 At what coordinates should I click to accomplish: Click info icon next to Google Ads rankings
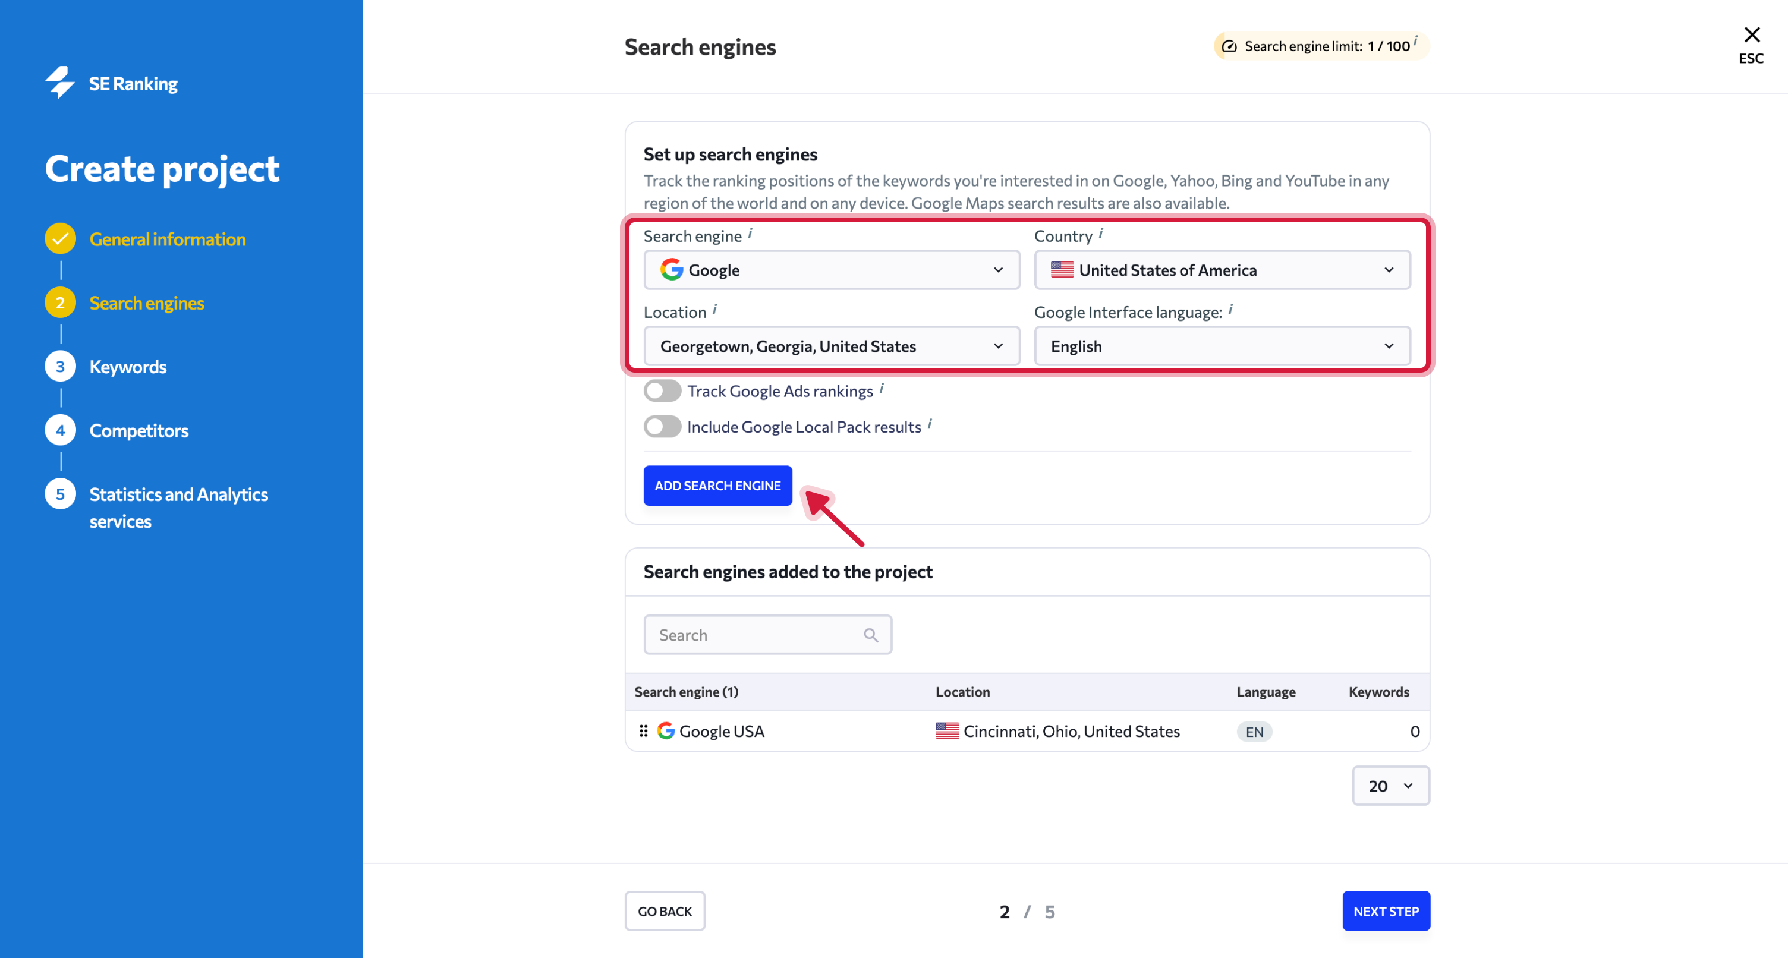[881, 389]
